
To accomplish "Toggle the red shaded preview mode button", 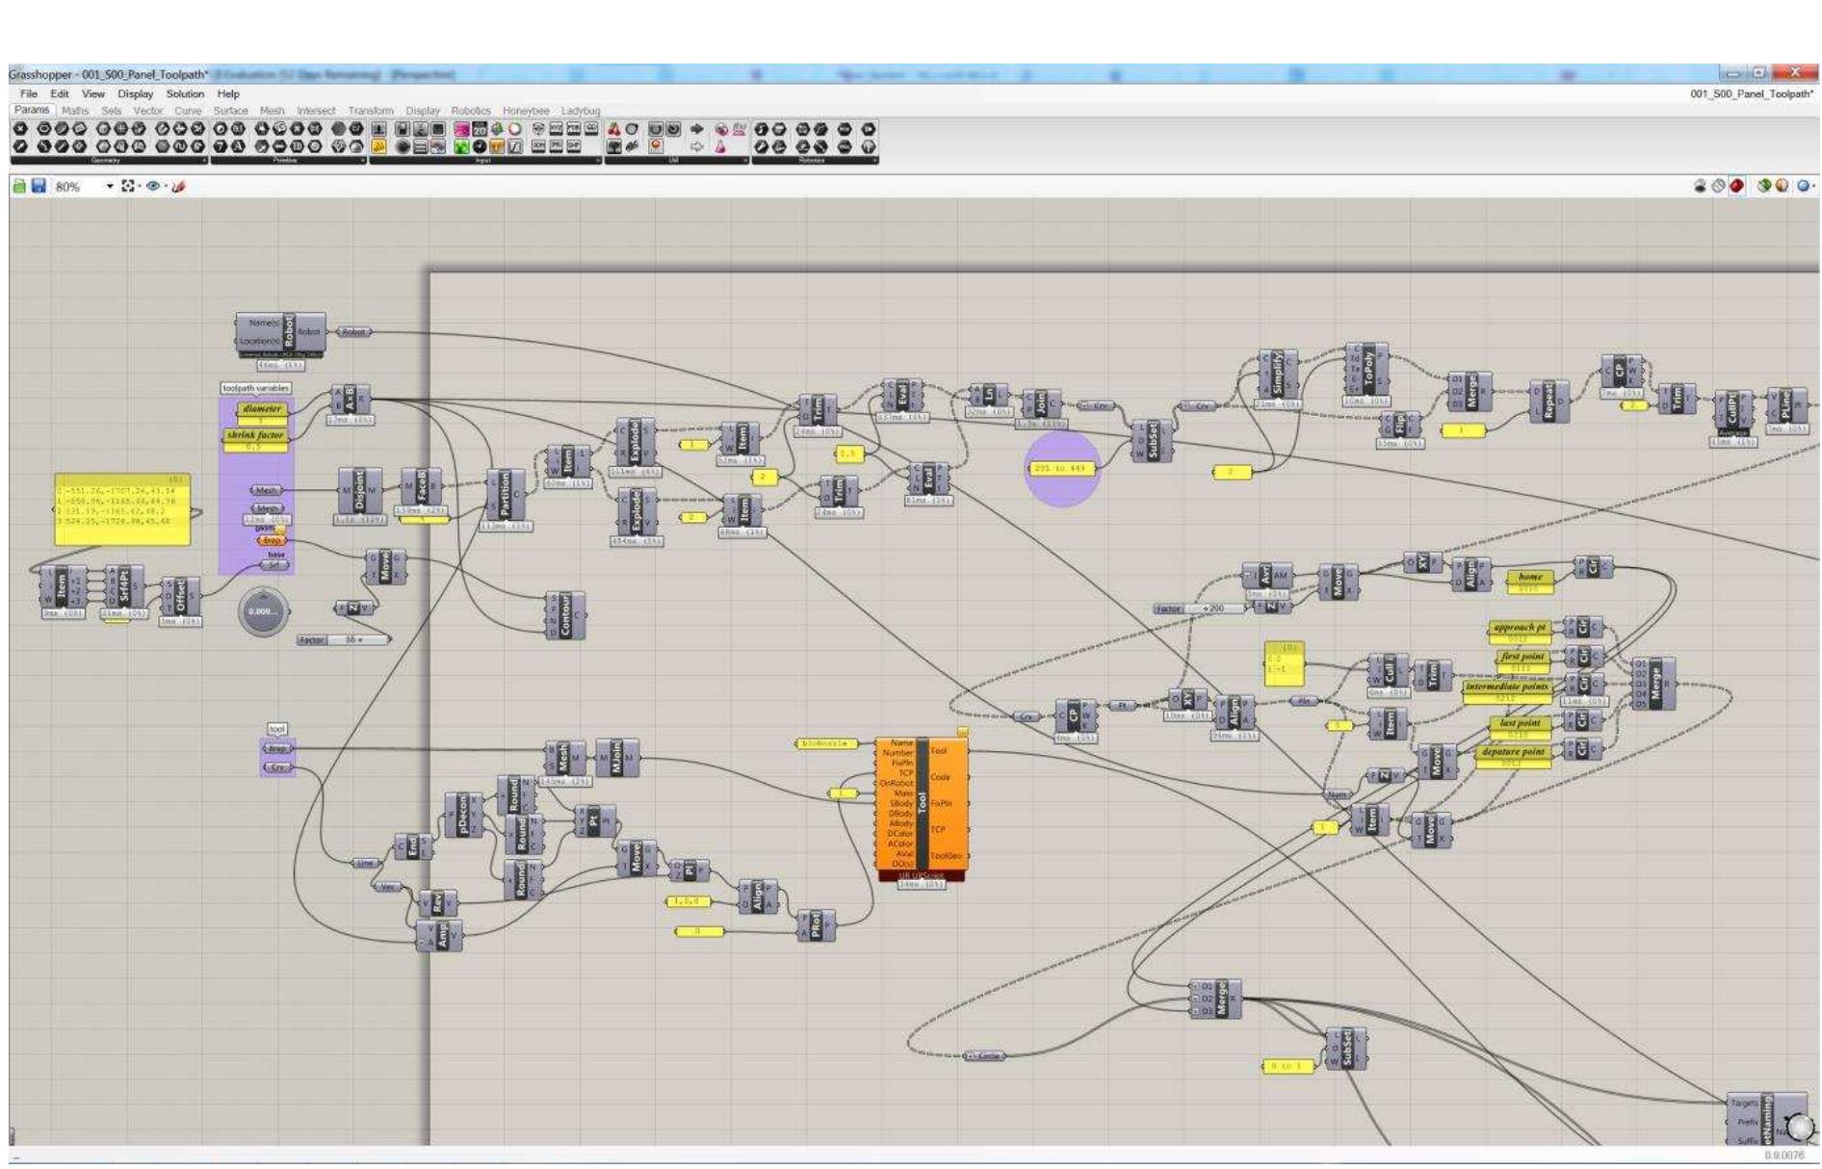I will (x=1737, y=187).
